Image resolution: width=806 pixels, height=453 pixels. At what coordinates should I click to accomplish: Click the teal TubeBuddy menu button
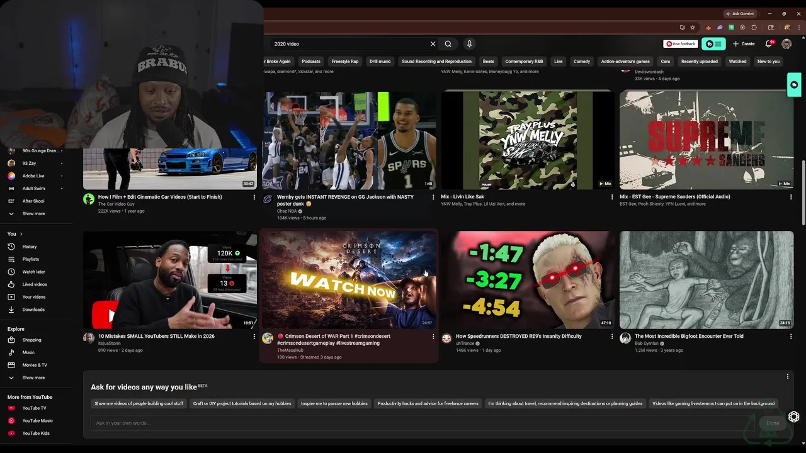point(715,44)
